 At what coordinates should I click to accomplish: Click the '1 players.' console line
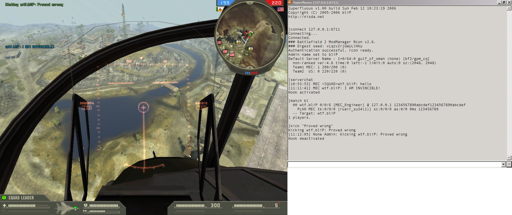(x=300, y=118)
